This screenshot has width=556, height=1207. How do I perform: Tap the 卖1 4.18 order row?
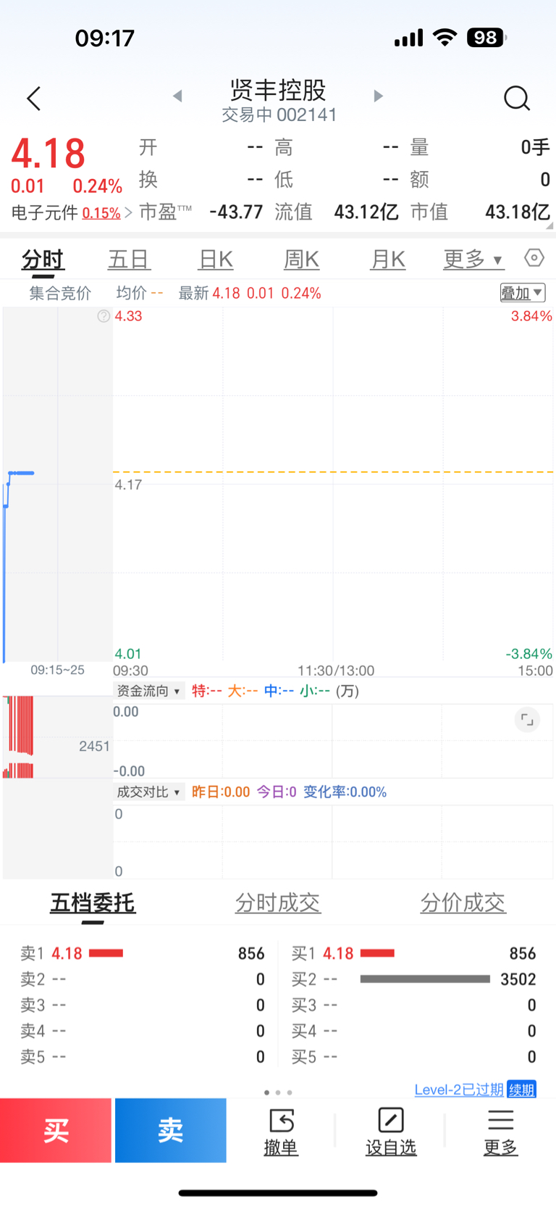pyautogui.click(x=143, y=953)
